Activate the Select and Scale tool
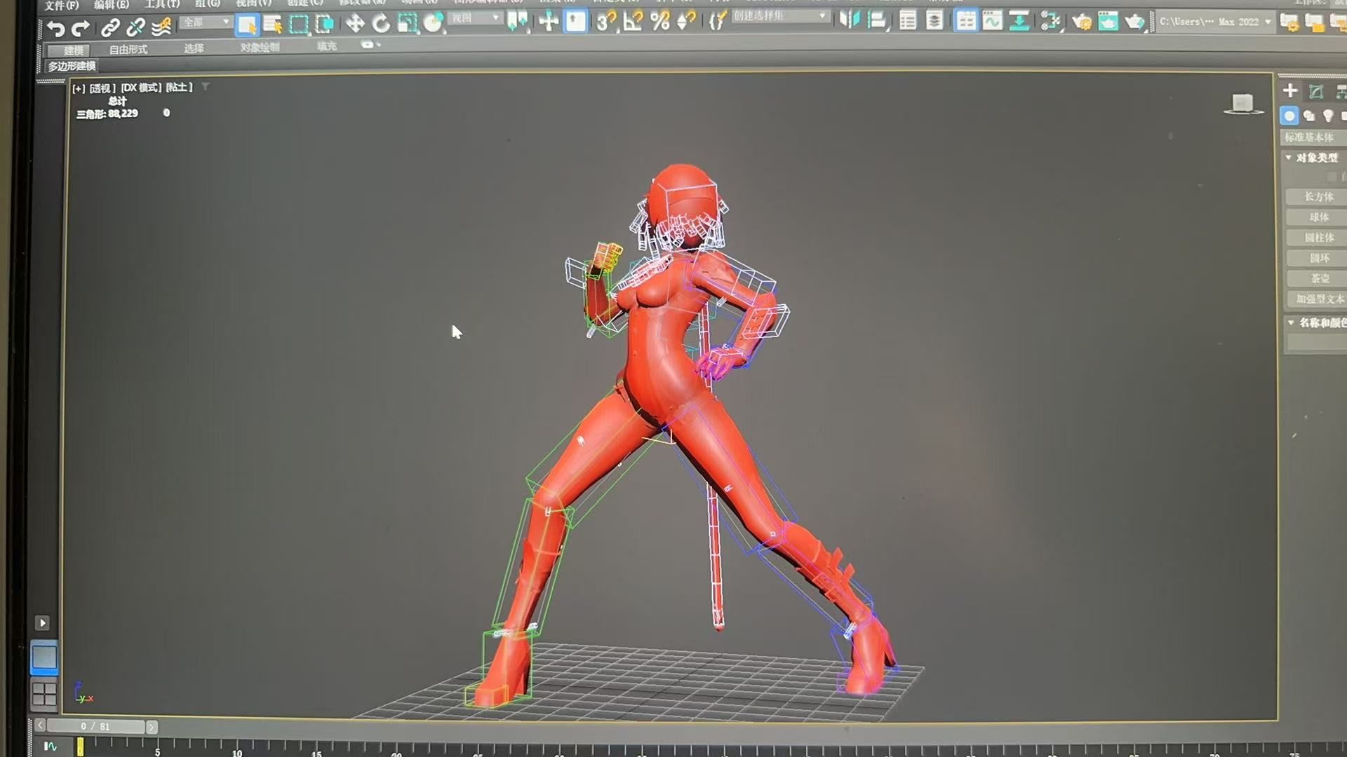 tap(407, 24)
